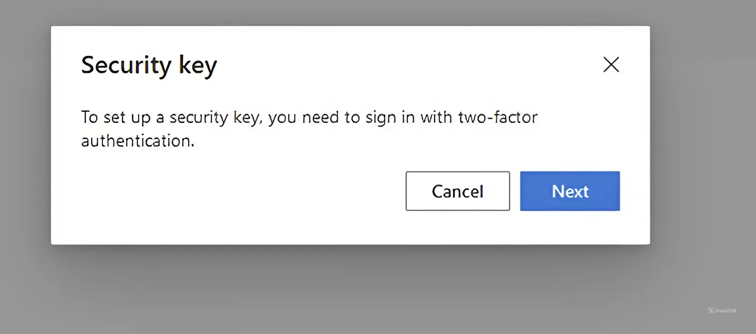This screenshot has width=756, height=334.
Task: Click the dimmed area left of the dialog
Action: tap(25, 134)
